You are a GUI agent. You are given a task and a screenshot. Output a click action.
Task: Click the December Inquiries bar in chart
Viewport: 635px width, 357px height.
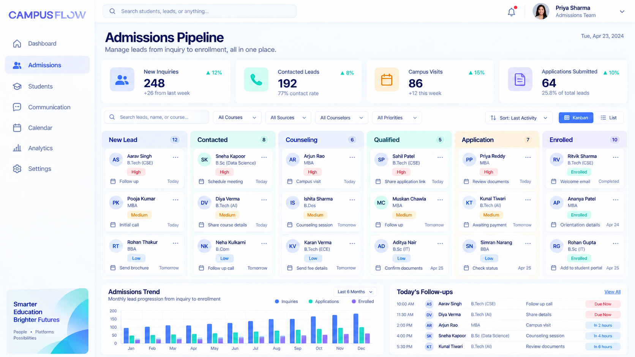[356, 329]
